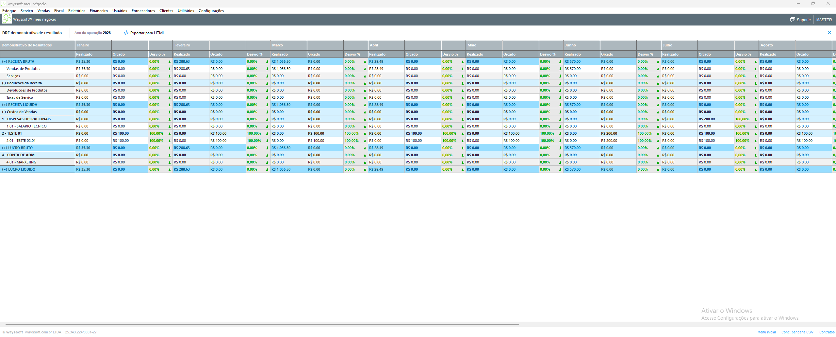Screen dimensions: 836x337
Task: Open the Serviço menu
Action: (x=27, y=11)
